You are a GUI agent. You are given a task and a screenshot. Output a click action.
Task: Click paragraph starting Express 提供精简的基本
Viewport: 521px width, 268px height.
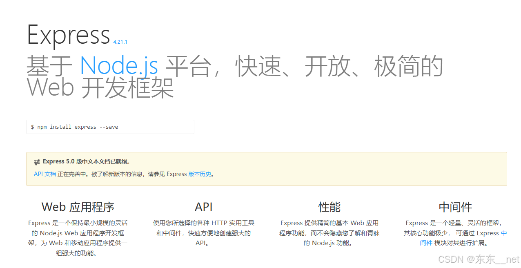click(330, 233)
